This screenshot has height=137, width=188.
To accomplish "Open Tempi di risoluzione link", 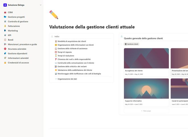I will click(66, 56).
